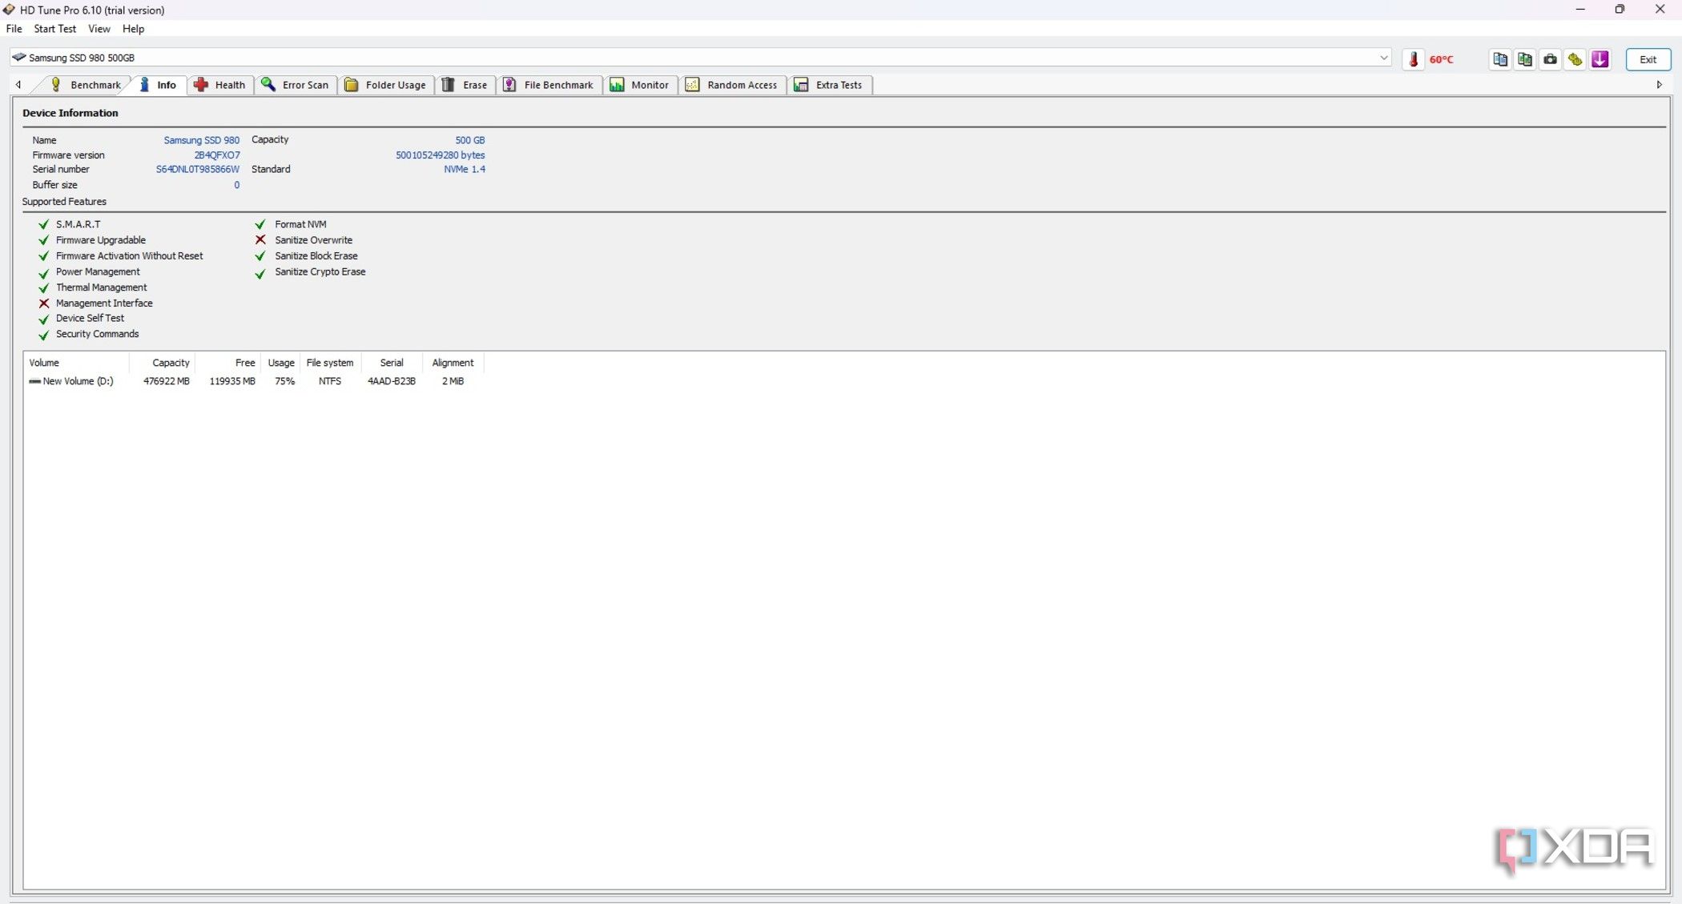The width and height of the screenshot is (1682, 904).
Task: Click the thermometer temperature icon
Action: point(1414,59)
